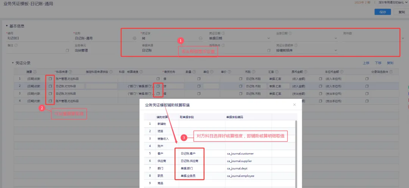Screen dimensions: 409x188
Task: Open 本位币金额 picker icon in row 2
Action: tap(367, 86)
